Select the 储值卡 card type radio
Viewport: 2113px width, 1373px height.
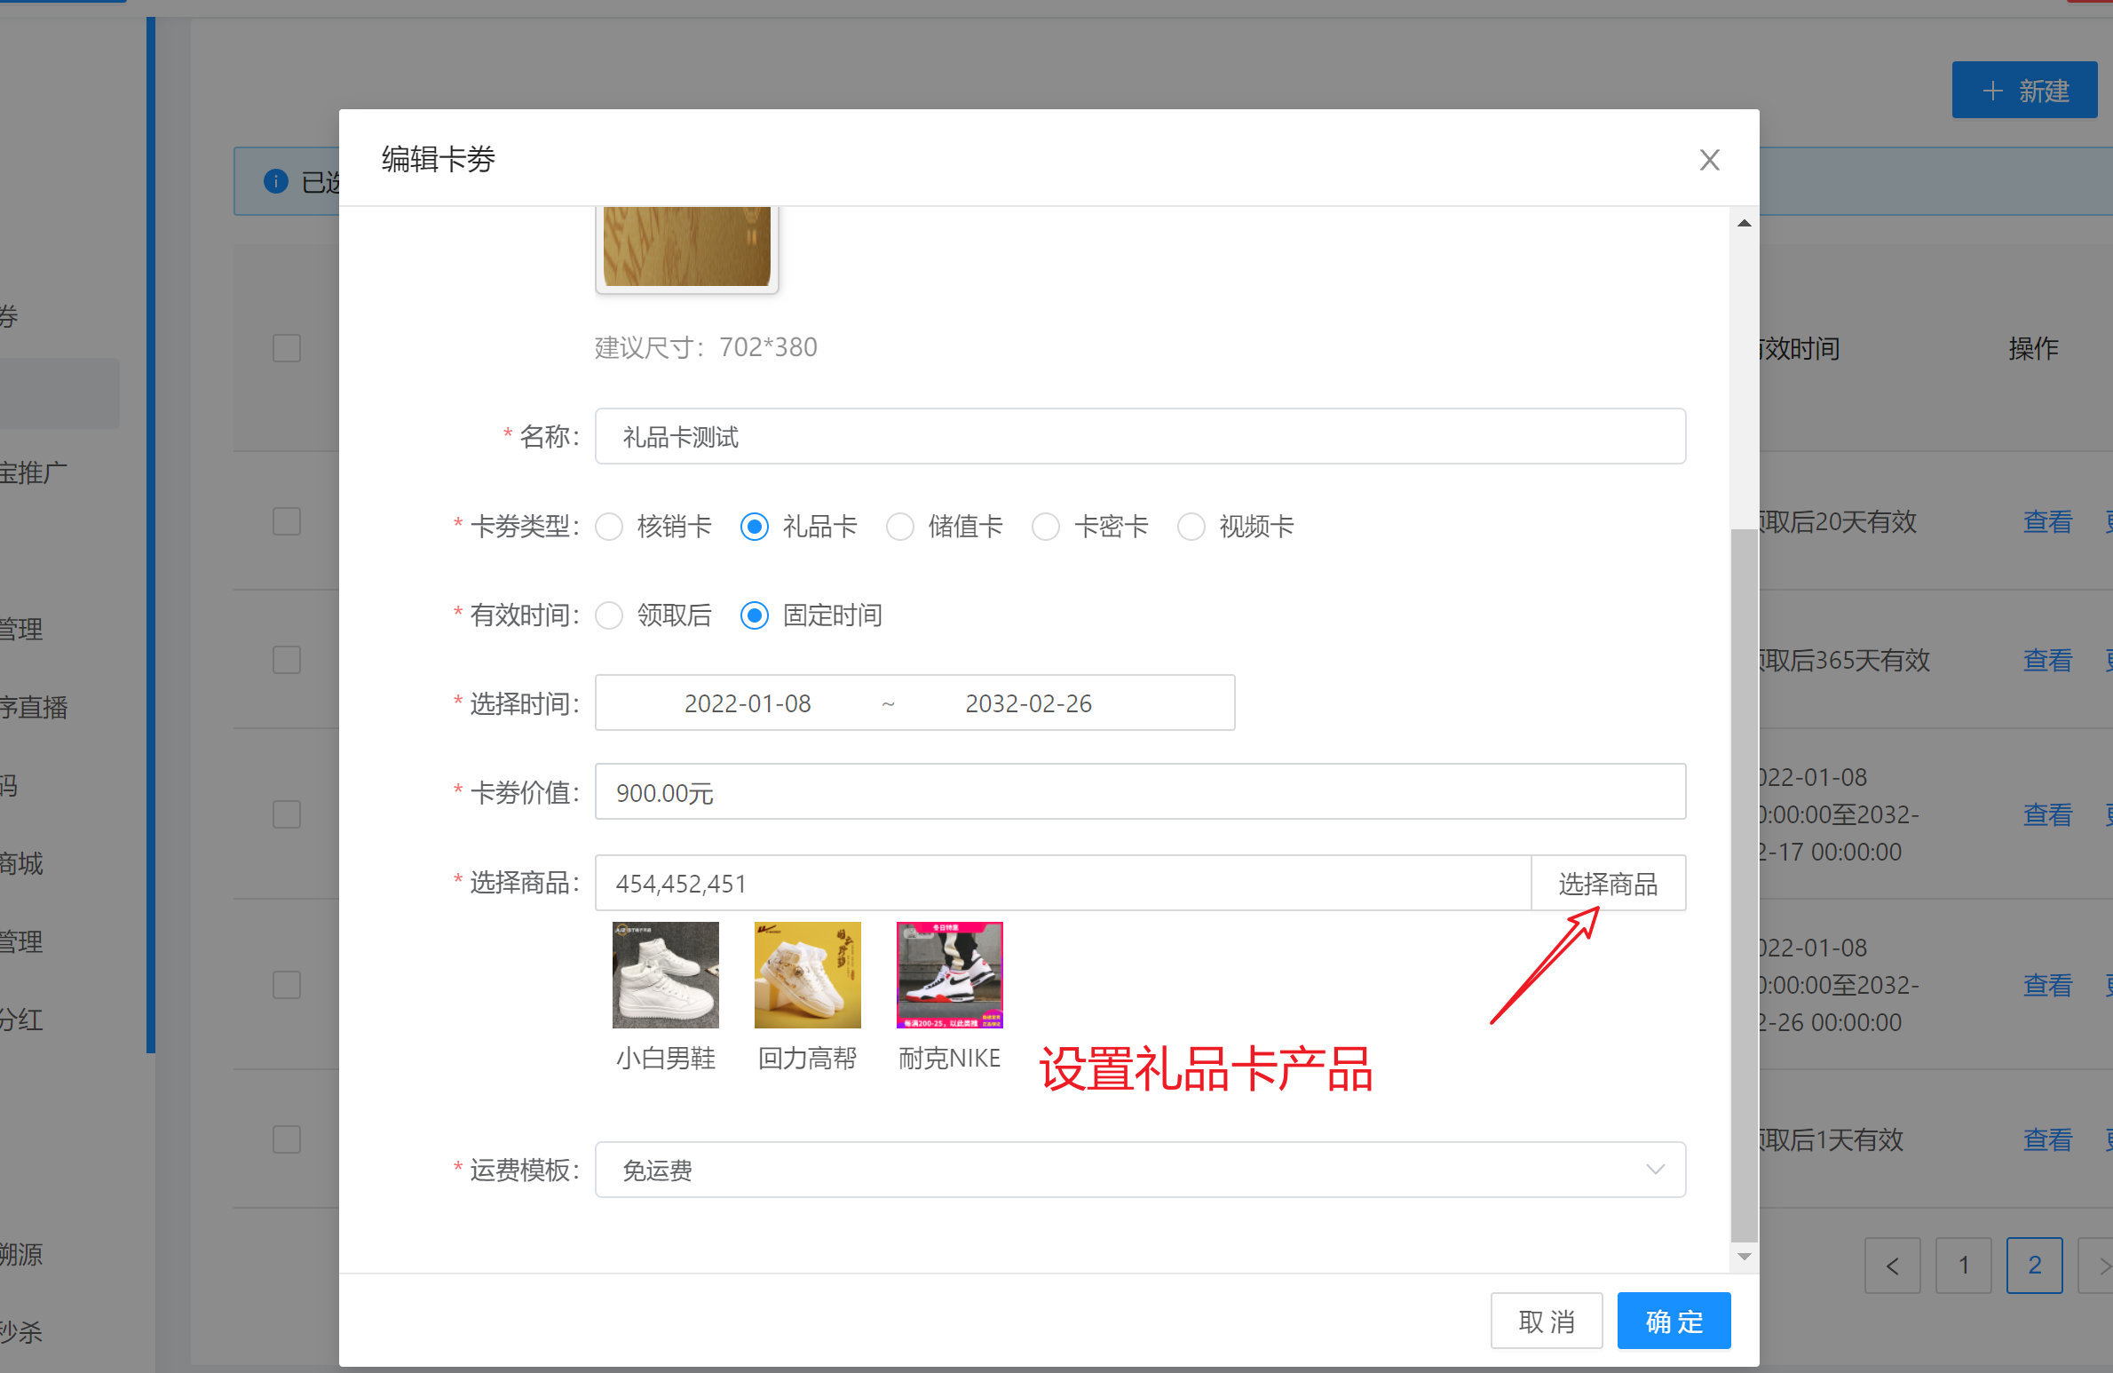pos(900,527)
